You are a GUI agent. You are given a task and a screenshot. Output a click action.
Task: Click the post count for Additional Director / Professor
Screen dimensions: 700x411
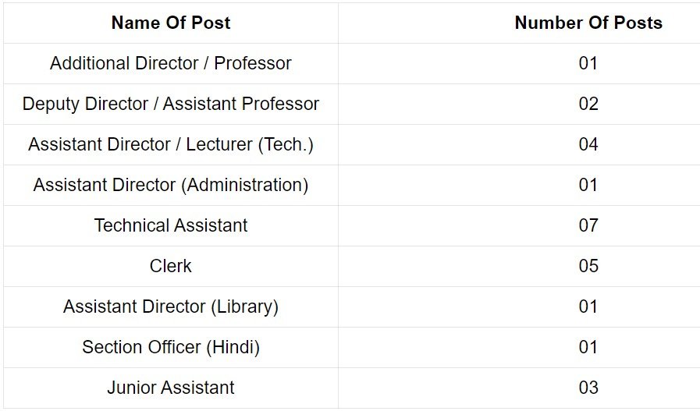(x=588, y=63)
